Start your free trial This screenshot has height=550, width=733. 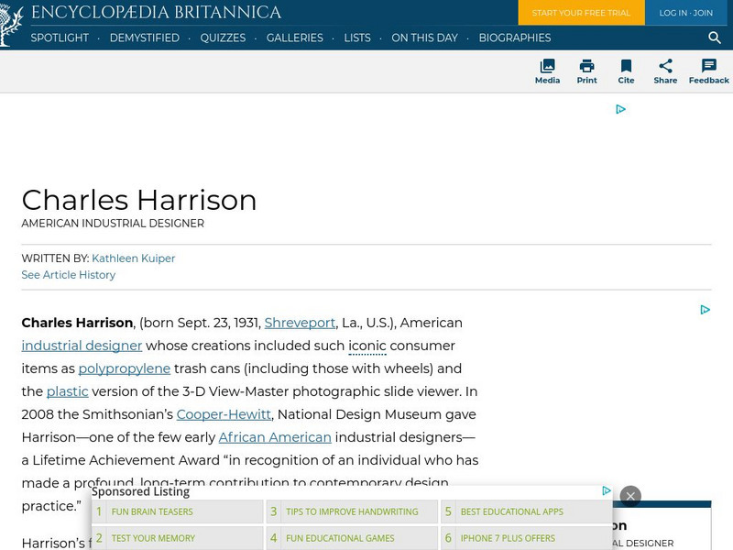click(581, 13)
